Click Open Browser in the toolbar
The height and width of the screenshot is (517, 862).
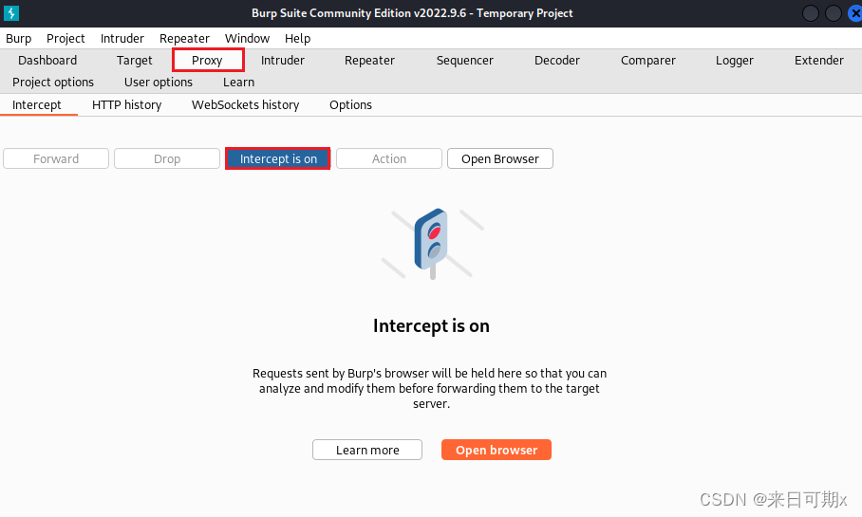(x=500, y=158)
